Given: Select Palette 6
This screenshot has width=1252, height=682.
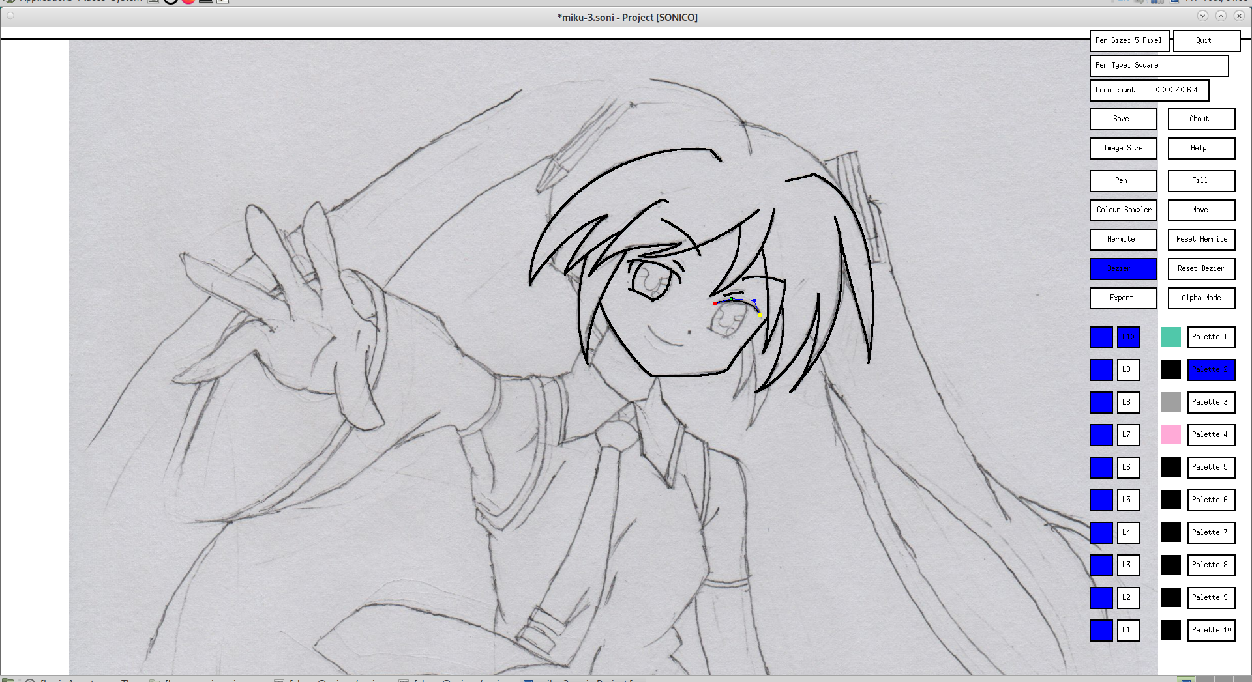Looking at the screenshot, I should coord(1211,500).
